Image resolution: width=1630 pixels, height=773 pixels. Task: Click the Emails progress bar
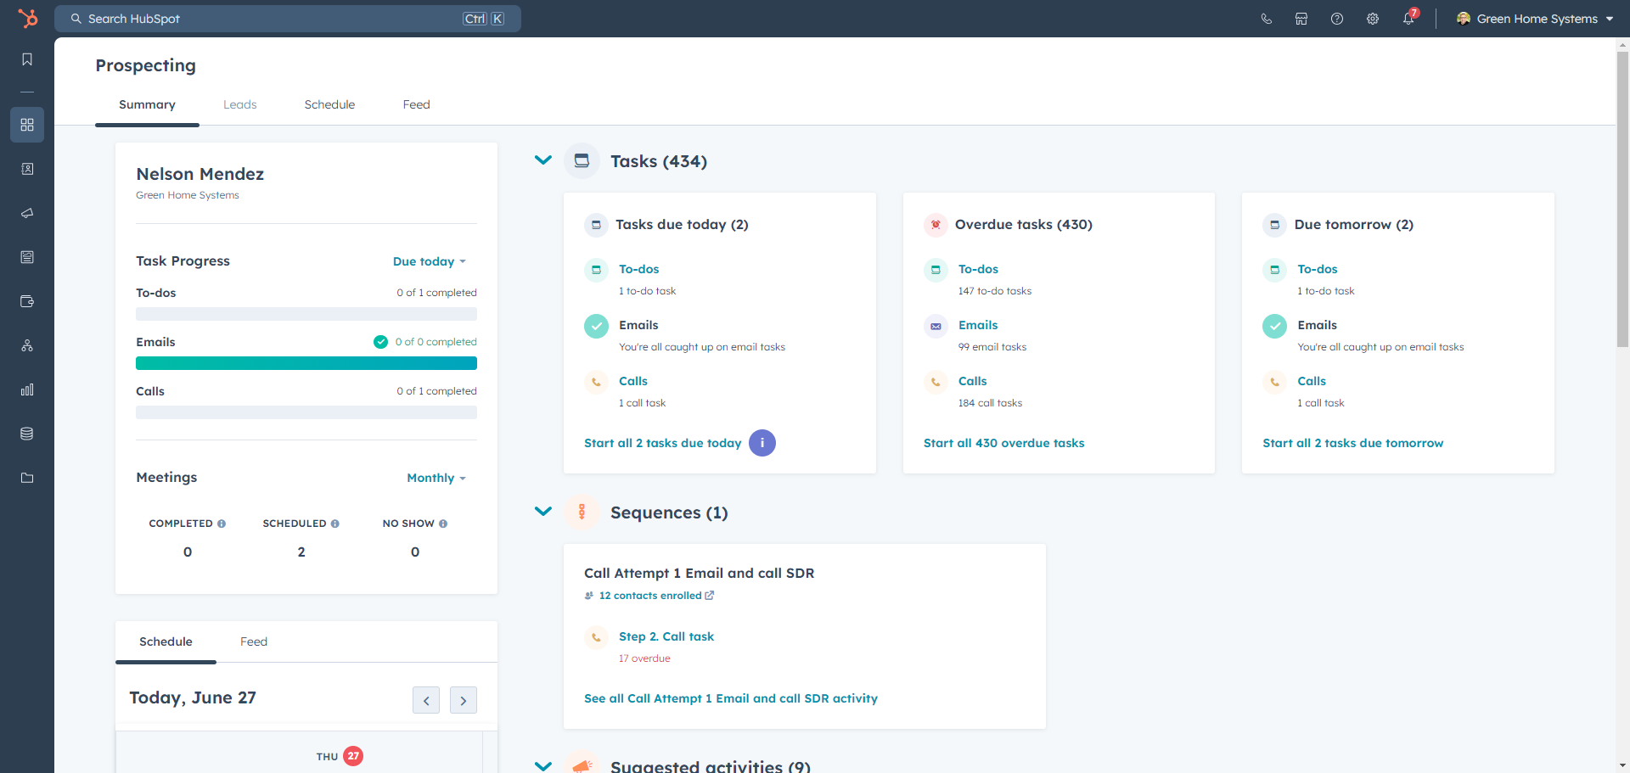pyautogui.click(x=306, y=363)
